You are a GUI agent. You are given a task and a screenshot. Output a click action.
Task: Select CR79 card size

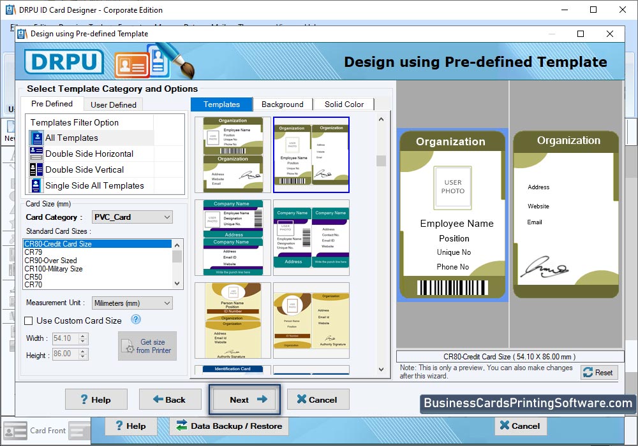pos(97,252)
